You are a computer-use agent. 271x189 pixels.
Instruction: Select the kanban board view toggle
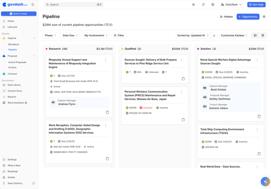point(262,35)
